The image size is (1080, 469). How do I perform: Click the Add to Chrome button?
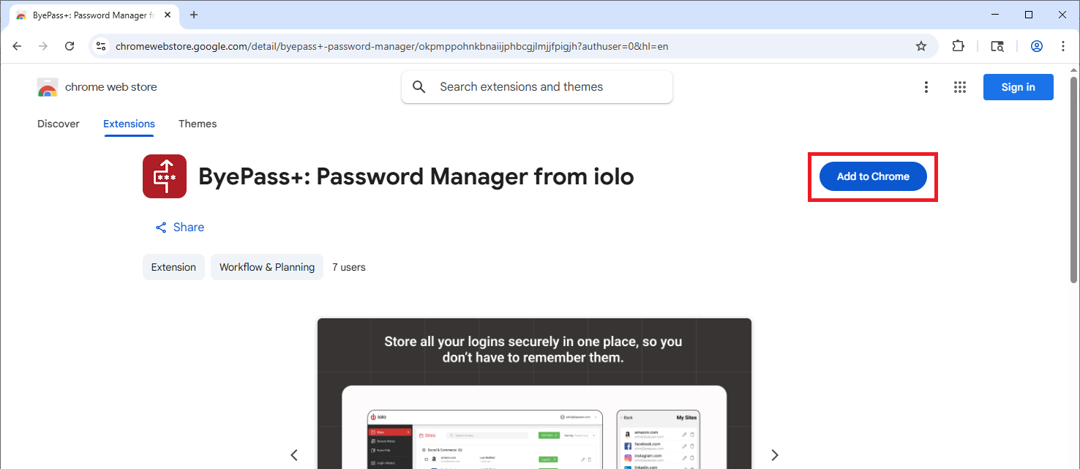873,176
